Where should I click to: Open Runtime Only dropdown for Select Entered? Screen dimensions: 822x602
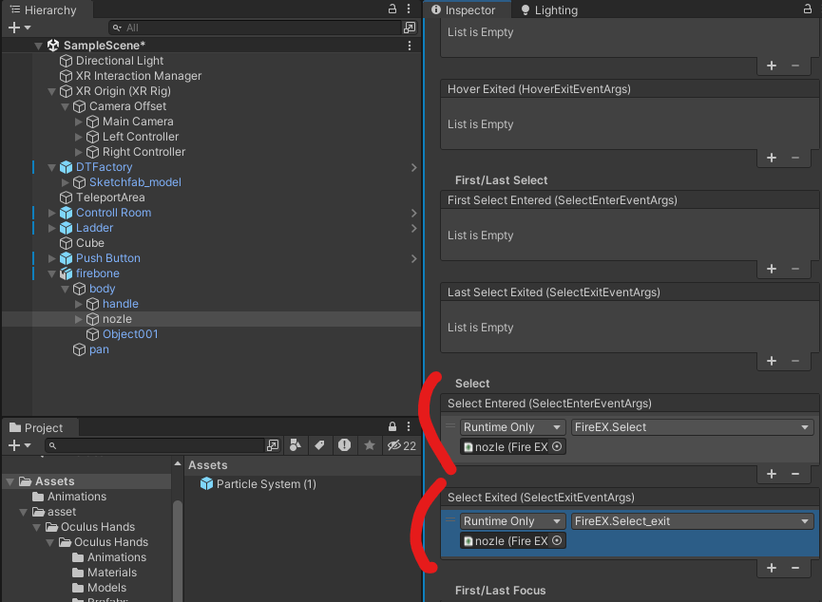click(513, 427)
